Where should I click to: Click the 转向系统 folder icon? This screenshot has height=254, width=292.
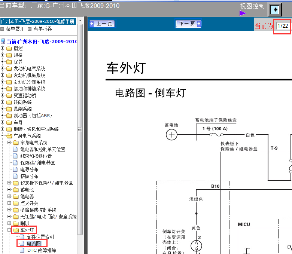[9, 102]
